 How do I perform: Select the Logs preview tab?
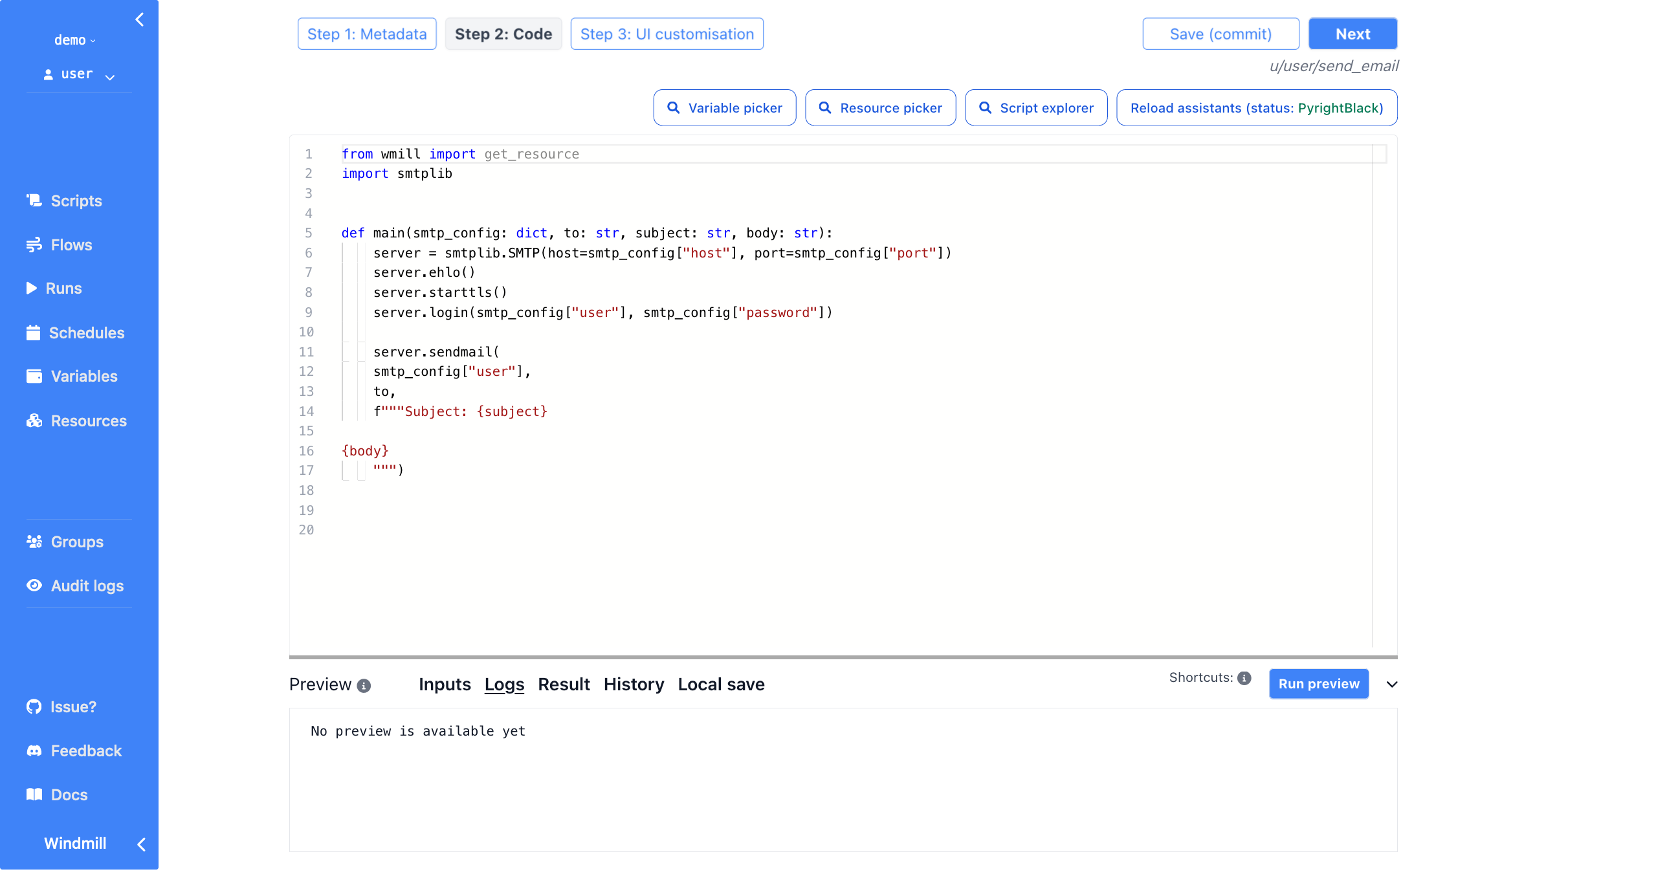pyautogui.click(x=504, y=683)
